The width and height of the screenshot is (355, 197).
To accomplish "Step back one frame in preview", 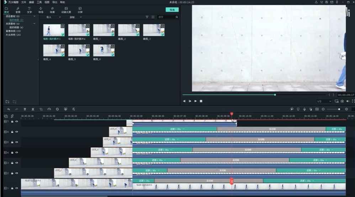I will coord(184,101).
